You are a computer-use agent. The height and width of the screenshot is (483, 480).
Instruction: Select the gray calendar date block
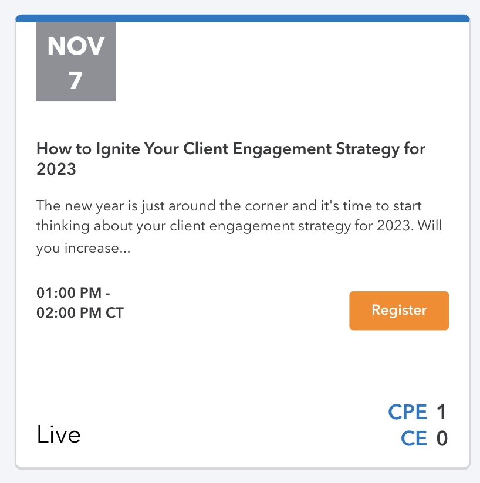tap(76, 62)
